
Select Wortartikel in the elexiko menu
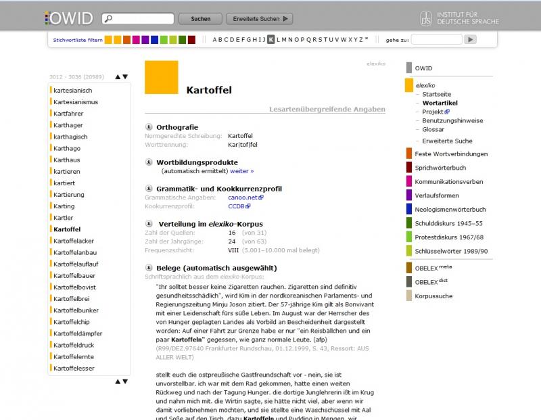tap(440, 103)
